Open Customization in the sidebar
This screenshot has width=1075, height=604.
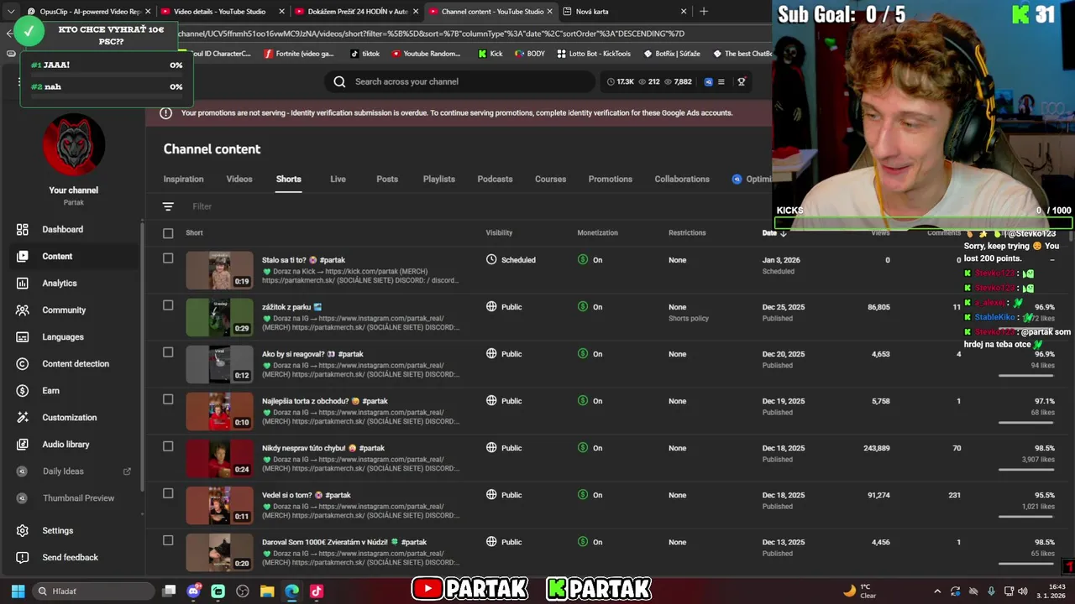(x=70, y=417)
